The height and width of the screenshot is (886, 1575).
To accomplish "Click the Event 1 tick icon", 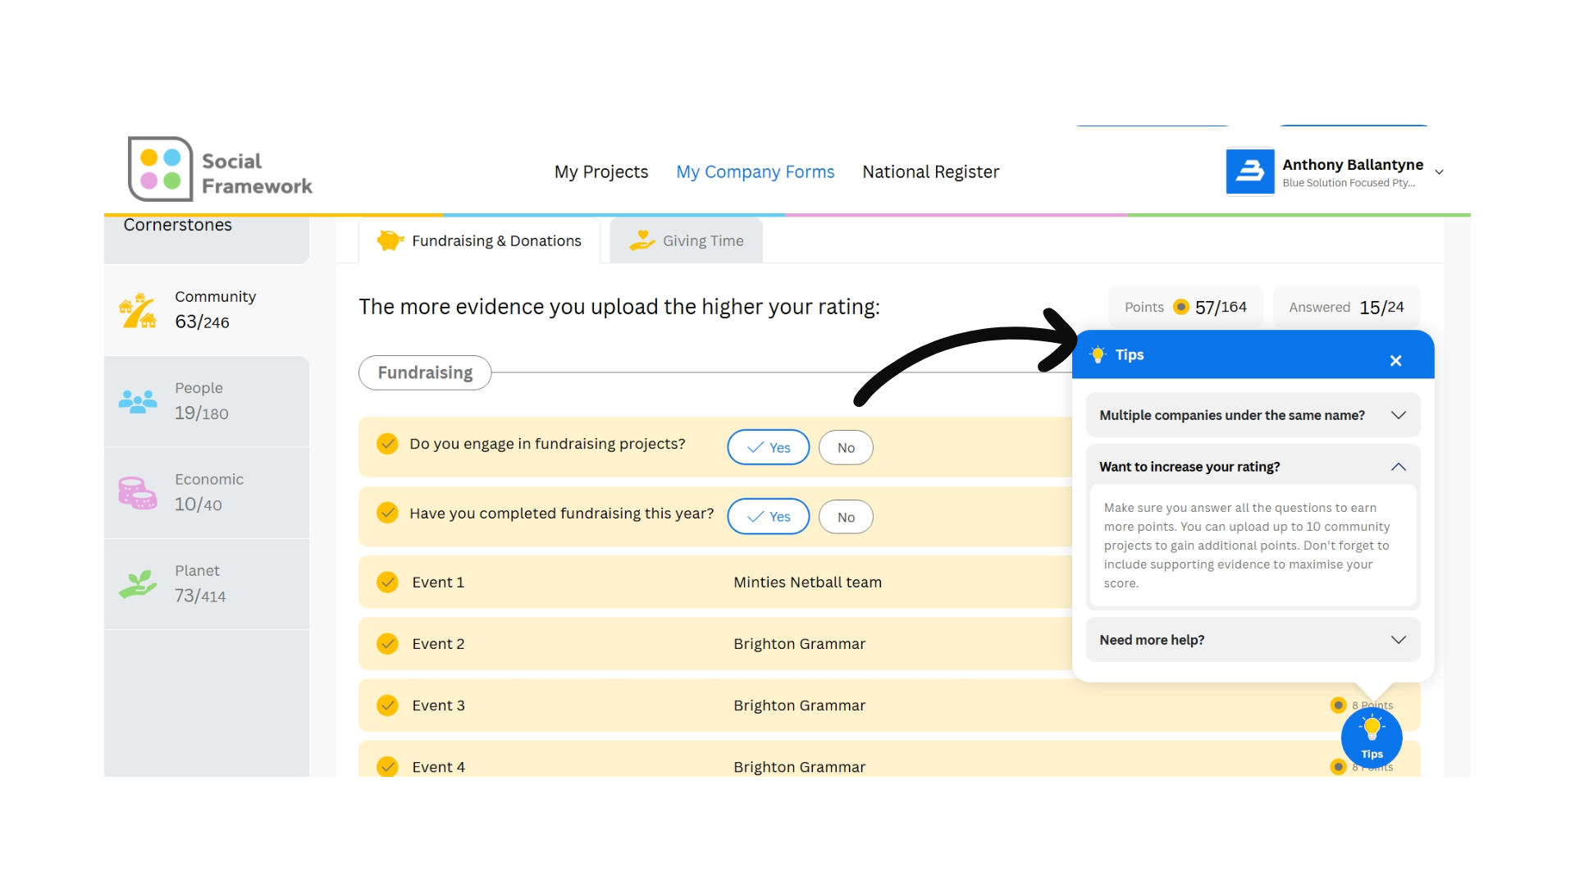I will pyautogui.click(x=387, y=582).
